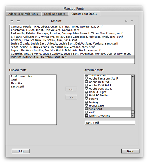Select the londrina-outline, Arial, Helvetica stack
This screenshot has width=148, height=163.
tap(72, 57)
